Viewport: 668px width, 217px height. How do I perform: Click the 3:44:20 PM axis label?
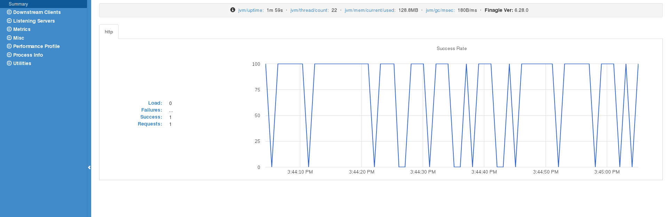(x=362, y=172)
